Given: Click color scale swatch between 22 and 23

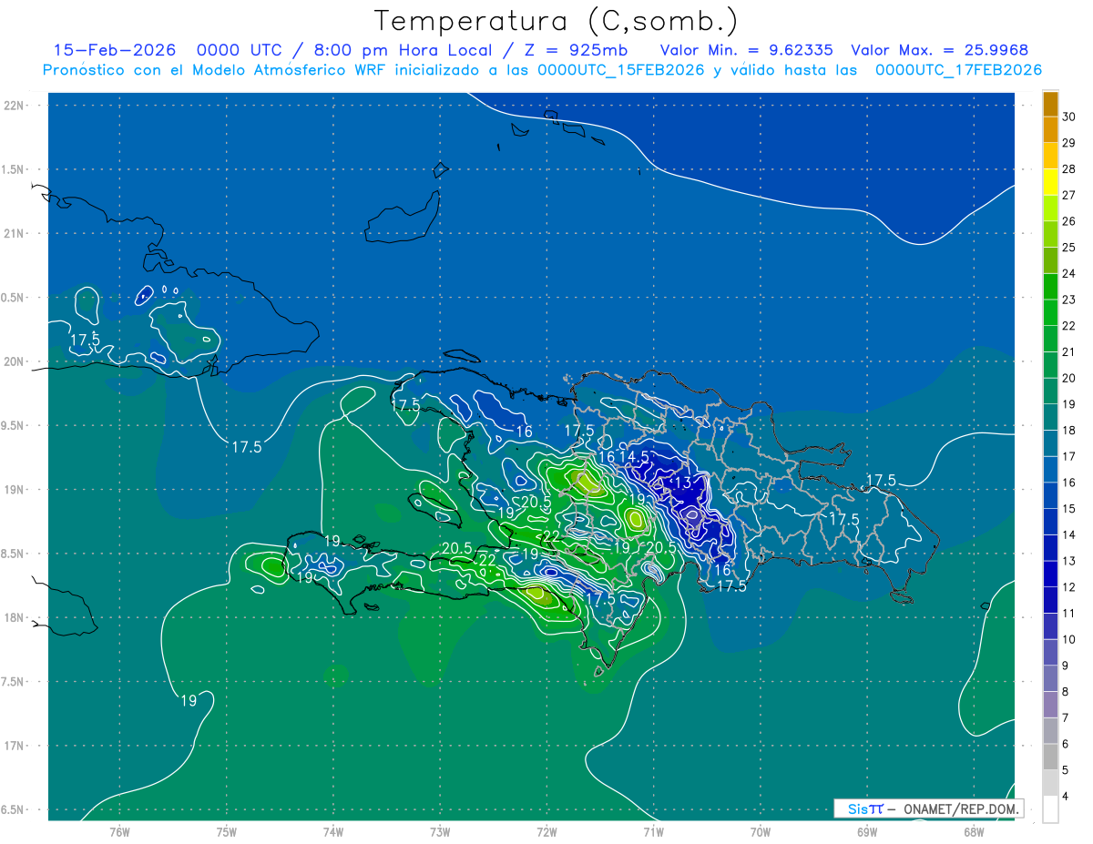Looking at the screenshot, I should [x=1050, y=312].
